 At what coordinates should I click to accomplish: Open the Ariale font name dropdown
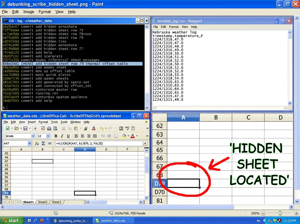(33, 136)
